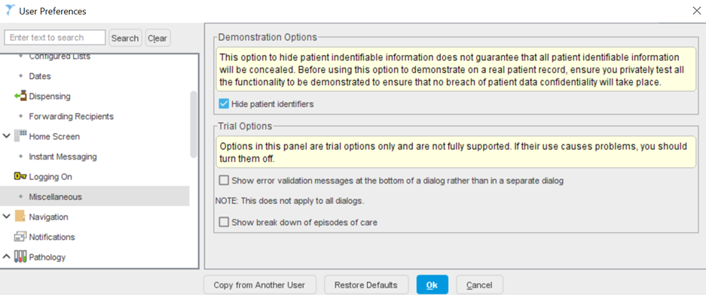Collapse the Navigation tree node

[x=7, y=217]
